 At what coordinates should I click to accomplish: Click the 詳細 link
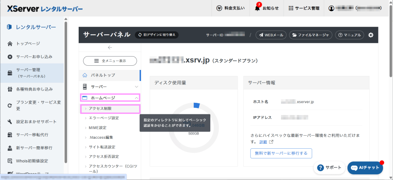263,142
